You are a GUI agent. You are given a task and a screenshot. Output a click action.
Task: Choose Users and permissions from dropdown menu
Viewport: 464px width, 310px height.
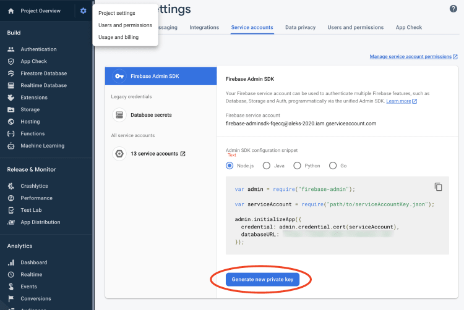click(126, 25)
